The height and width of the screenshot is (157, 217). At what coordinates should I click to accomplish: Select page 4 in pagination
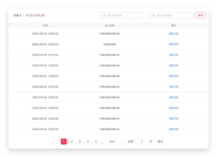(88, 141)
